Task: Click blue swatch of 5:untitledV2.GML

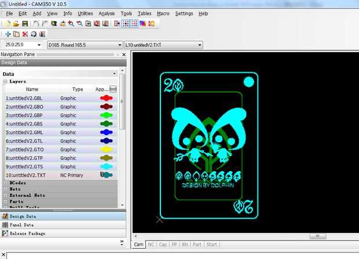Action: [106, 132]
